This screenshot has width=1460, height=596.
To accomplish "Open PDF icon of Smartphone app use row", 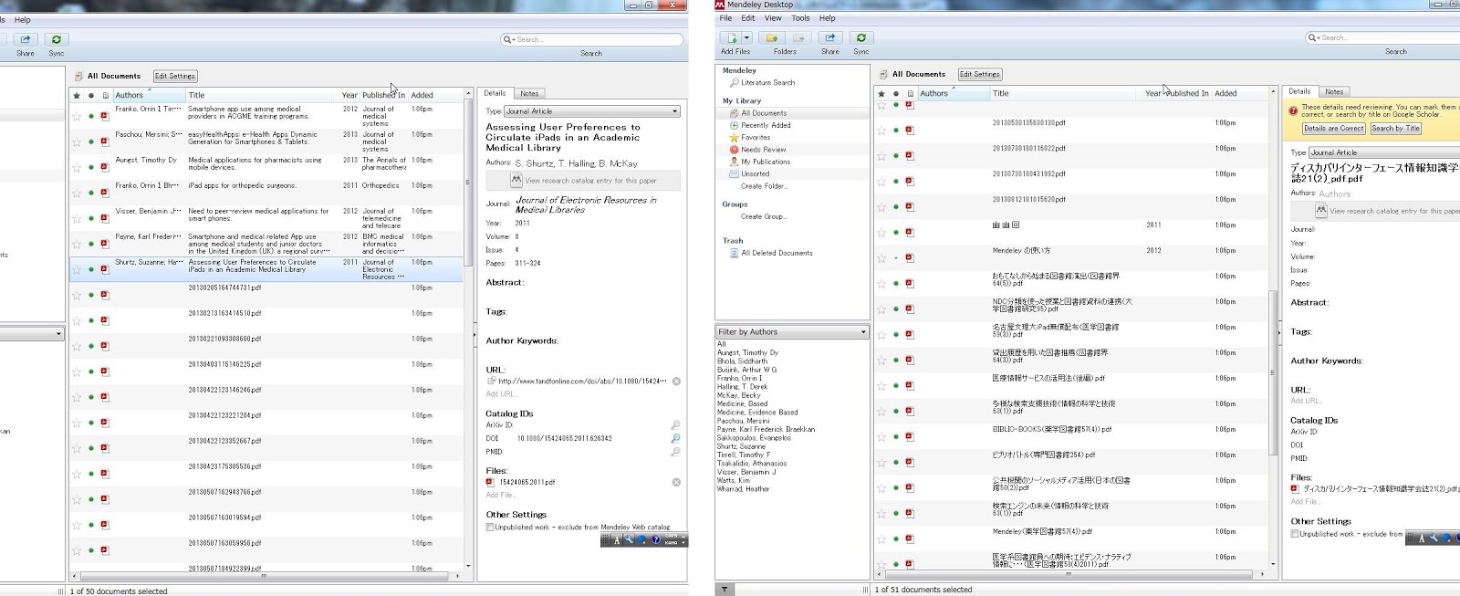I will (105, 116).
